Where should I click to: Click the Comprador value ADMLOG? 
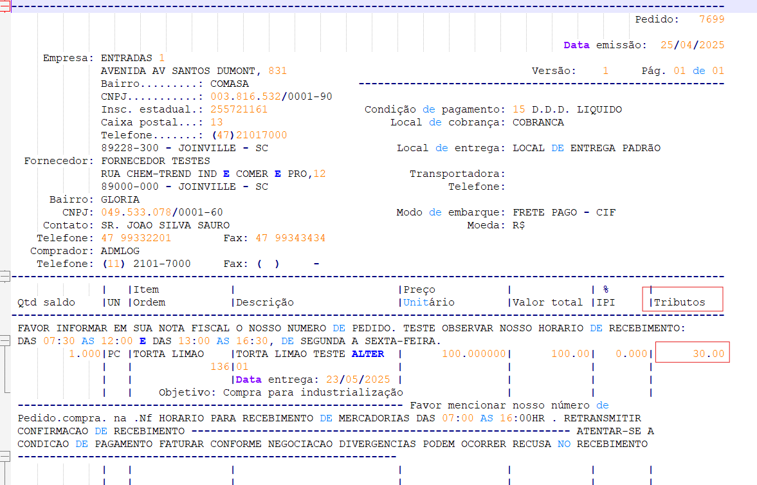coord(120,252)
